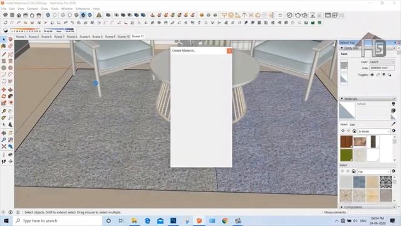Open File Explorer from taskbar
This screenshot has height=226, width=401.
[134, 220]
